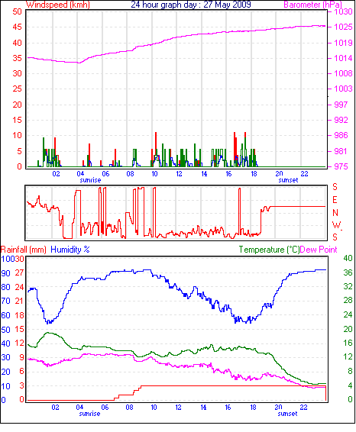
Task: Click the sunrise marker under bottom graph
Action: click(x=89, y=414)
